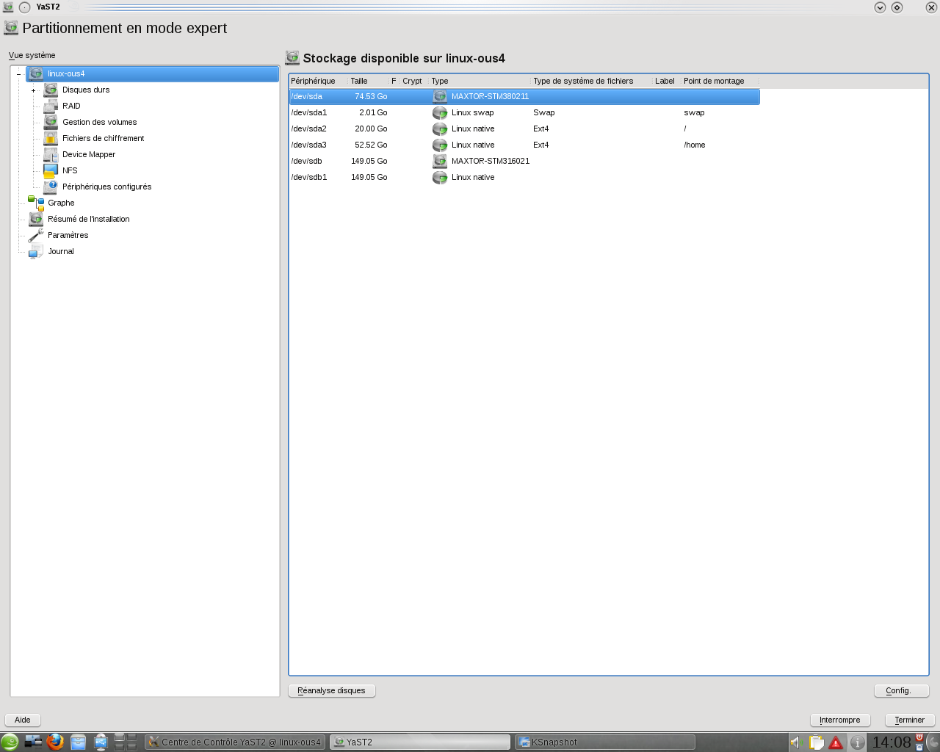
Task: Click the Disques durs hard disk icon
Action: pyautogui.click(x=51, y=90)
